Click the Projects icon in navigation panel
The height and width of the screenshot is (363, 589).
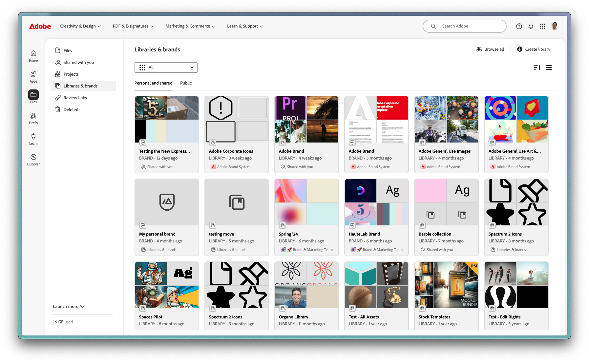click(x=58, y=74)
